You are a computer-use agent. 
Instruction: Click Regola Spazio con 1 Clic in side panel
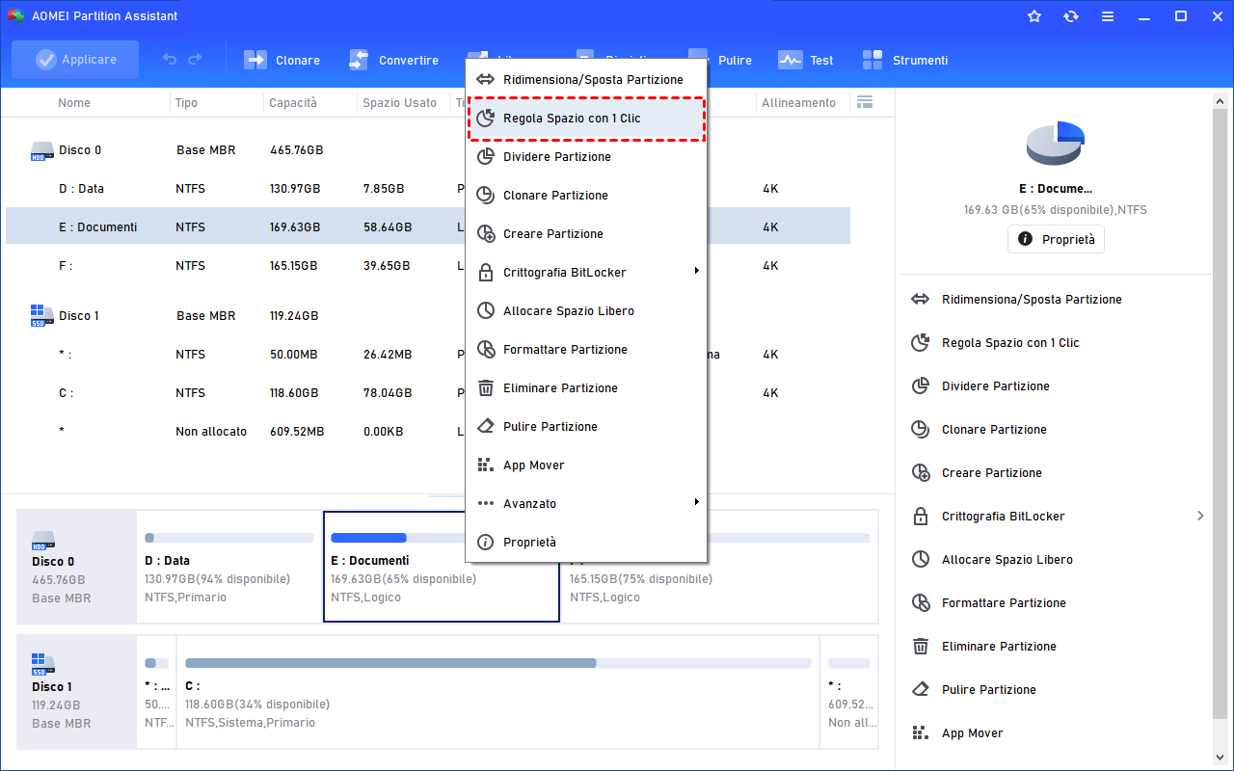coord(1010,343)
